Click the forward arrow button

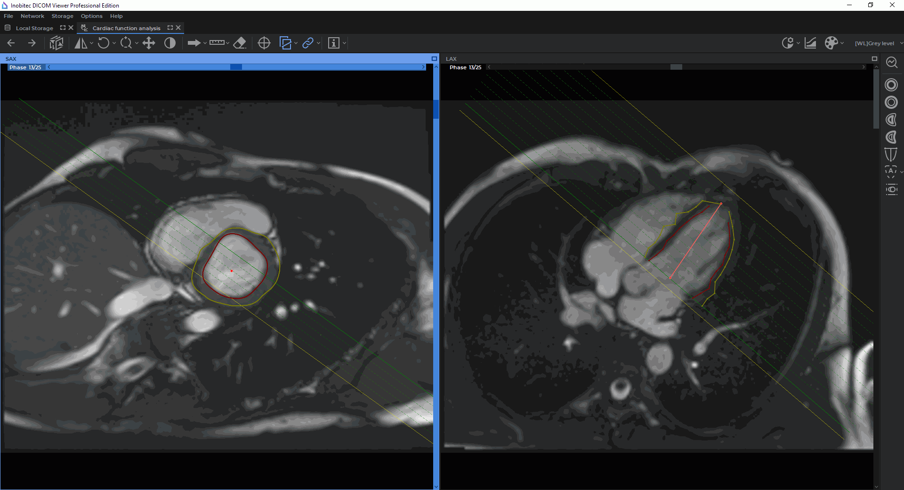coord(32,43)
